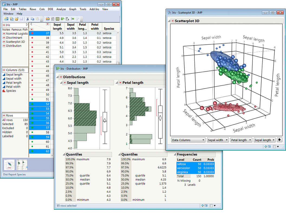Click the Open file folder icon
Image resolution: width=286 pixels, height=221 pixels.
[x=17, y=19]
